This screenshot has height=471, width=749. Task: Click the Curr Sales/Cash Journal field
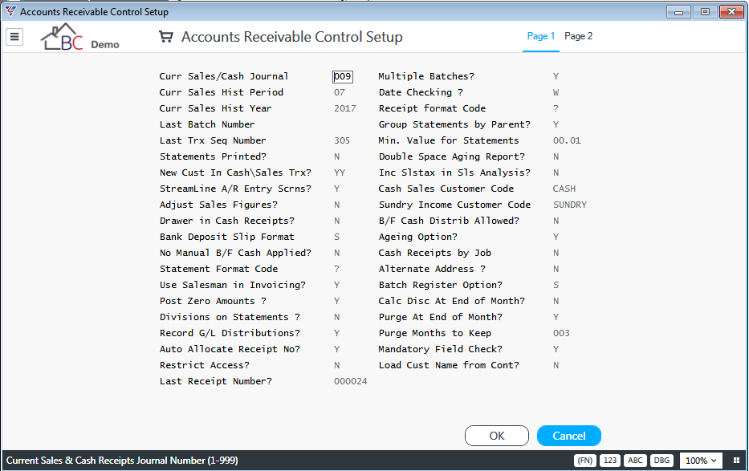[x=343, y=76]
